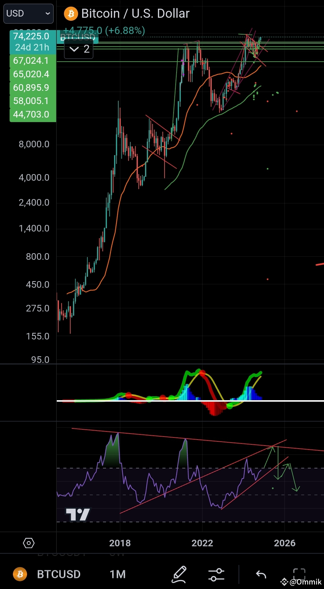Click the 24d 21h countdown label

(32, 48)
